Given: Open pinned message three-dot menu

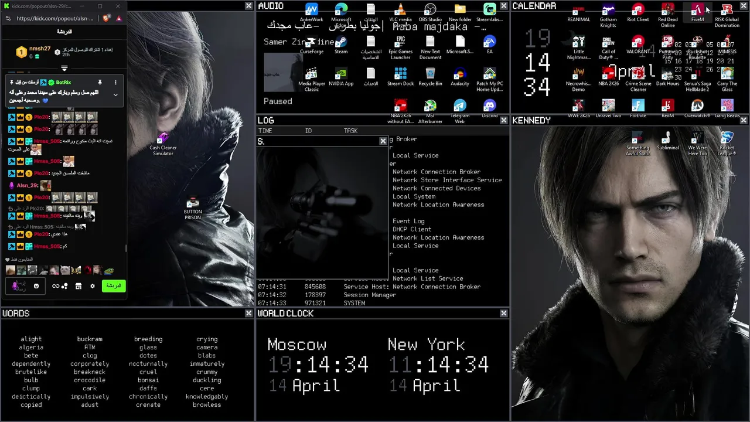Looking at the screenshot, I should [x=115, y=83].
